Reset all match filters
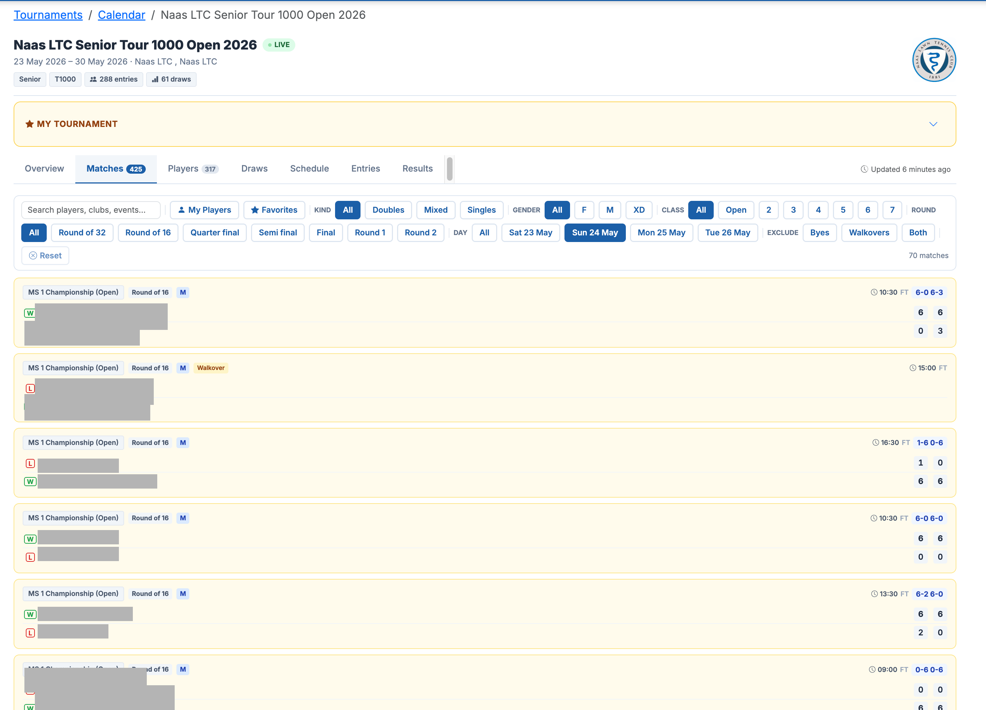986x710 pixels. point(45,256)
